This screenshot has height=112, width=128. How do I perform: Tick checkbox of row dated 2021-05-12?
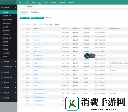(x=23, y=67)
